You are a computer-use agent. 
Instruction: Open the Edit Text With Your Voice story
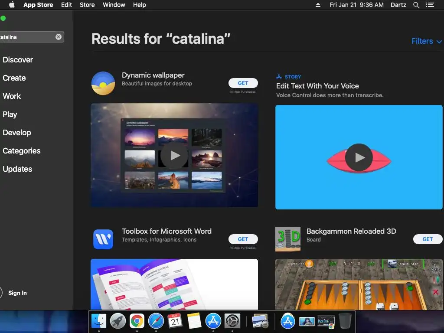pos(317,86)
